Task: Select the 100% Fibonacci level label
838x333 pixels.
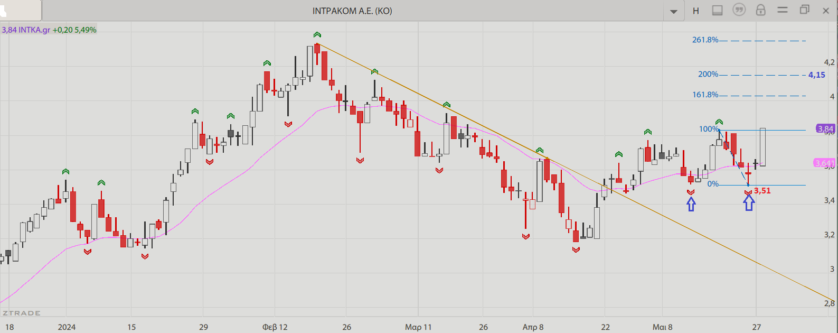Action: [x=708, y=129]
